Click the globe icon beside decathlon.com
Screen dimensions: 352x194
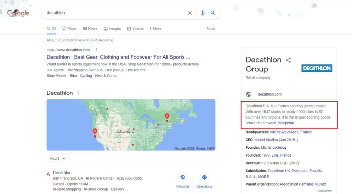pyautogui.click(x=249, y=94)
